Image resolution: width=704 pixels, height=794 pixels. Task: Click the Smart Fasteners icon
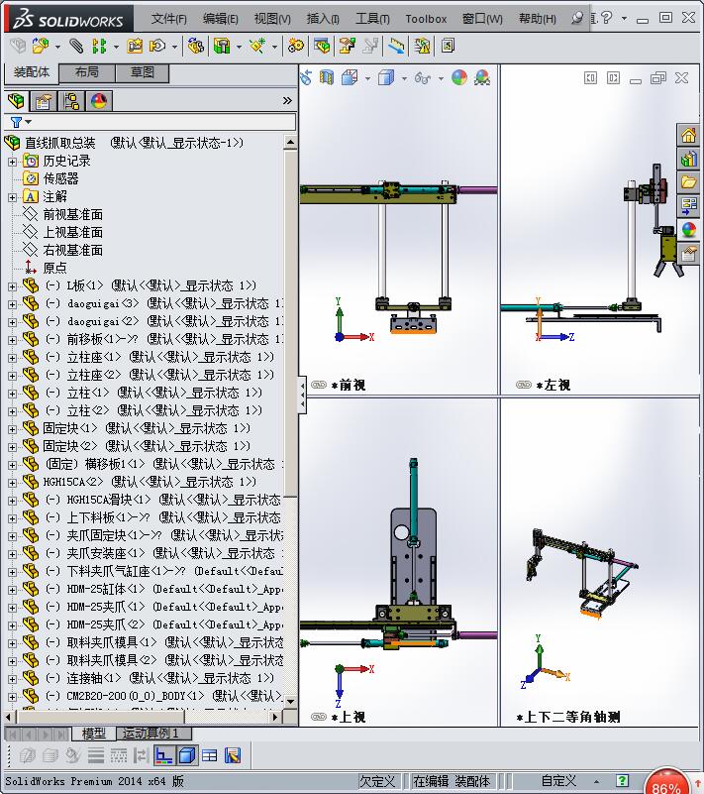pos(135,46)
